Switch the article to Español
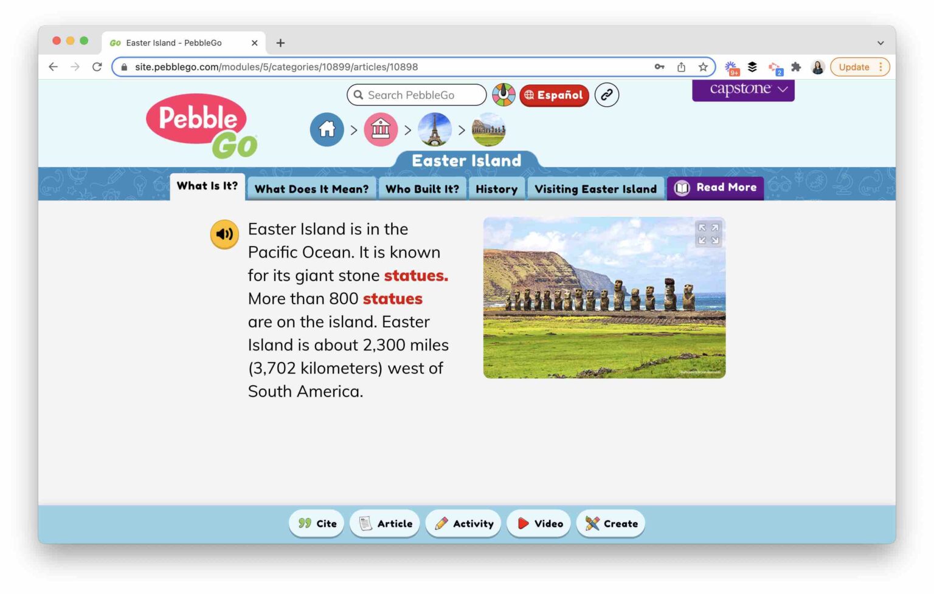This screenshot has width=934, height=594. tap(553, 95)
